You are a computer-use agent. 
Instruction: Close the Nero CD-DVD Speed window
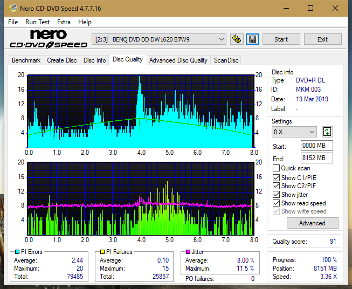(335, 8)
